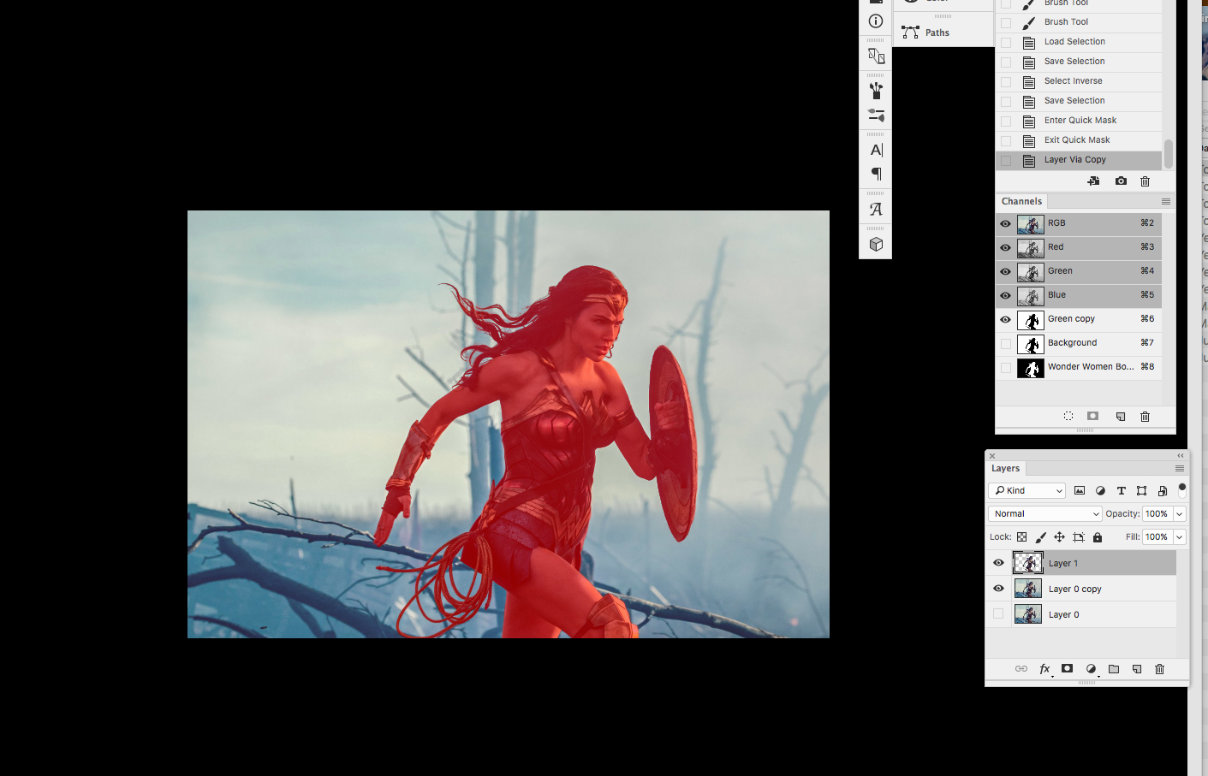Delete current history state with trash icon
Viewport: 1208px width, 776px height.
click(1145, 181)
